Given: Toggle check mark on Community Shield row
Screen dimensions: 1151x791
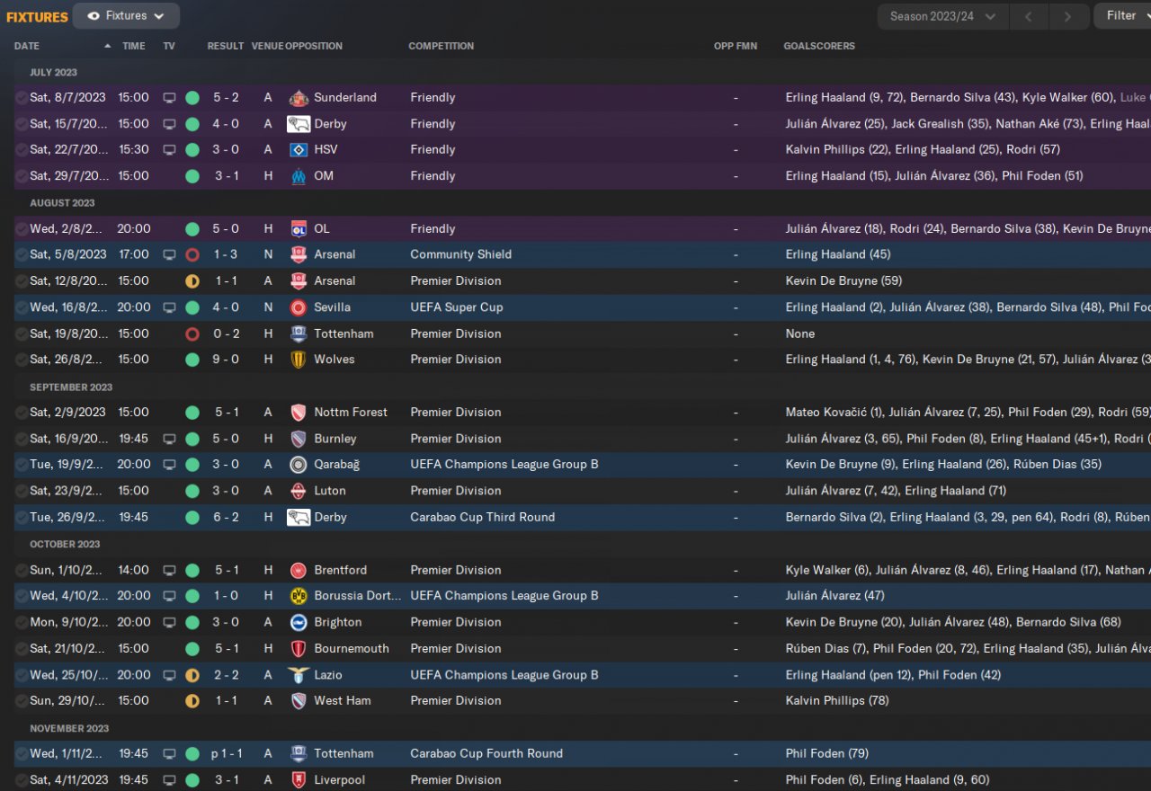Looking at the screenshot, I should point(21,255).
